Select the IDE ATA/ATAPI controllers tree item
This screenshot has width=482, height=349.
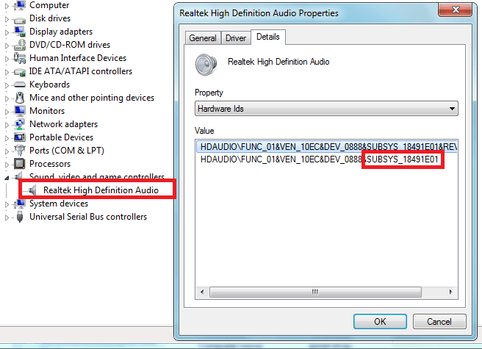click(81, 71)
